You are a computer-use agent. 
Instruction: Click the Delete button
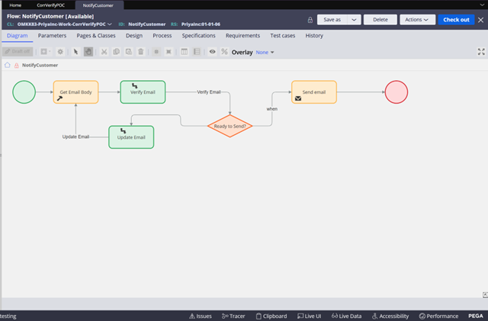pos(380,20)
